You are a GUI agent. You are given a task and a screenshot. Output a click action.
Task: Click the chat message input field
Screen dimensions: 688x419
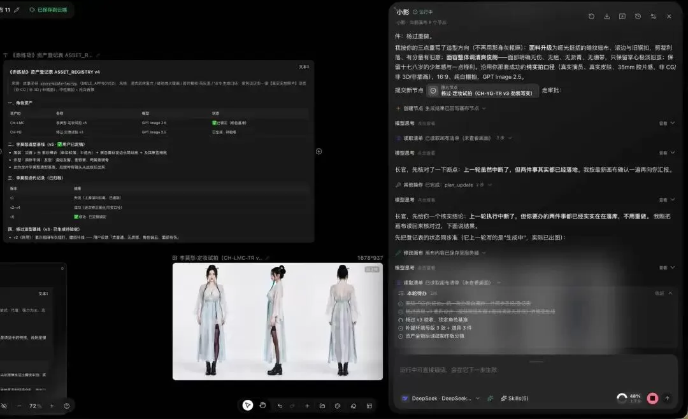[535, 370]
